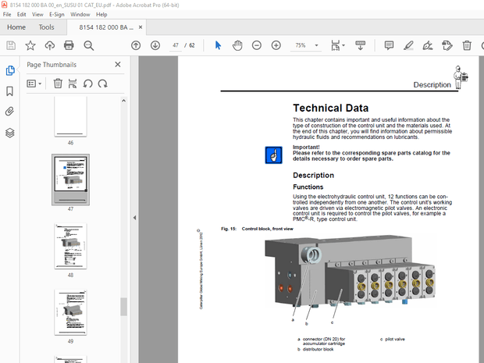This screenshot has width=484, height=363.
Task: Click the thumbnails scrollbar handle
Action: [x=124, y=307]
